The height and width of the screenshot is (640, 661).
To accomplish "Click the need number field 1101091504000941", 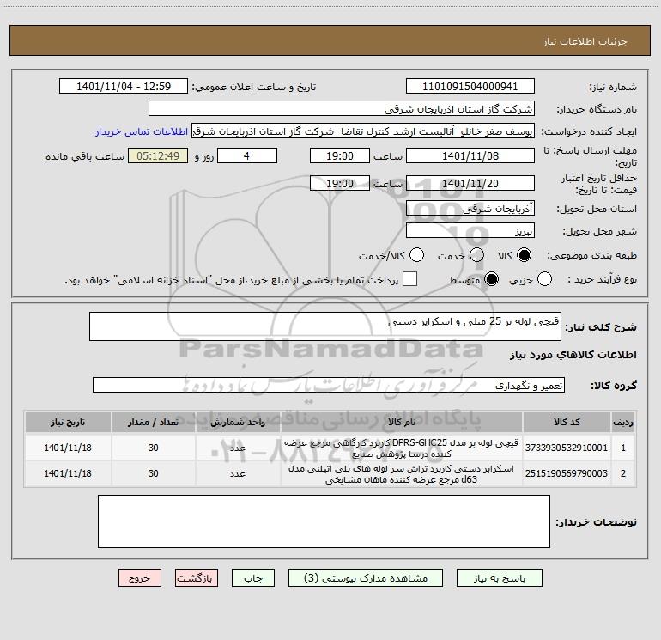I will [x=470, y=87].
